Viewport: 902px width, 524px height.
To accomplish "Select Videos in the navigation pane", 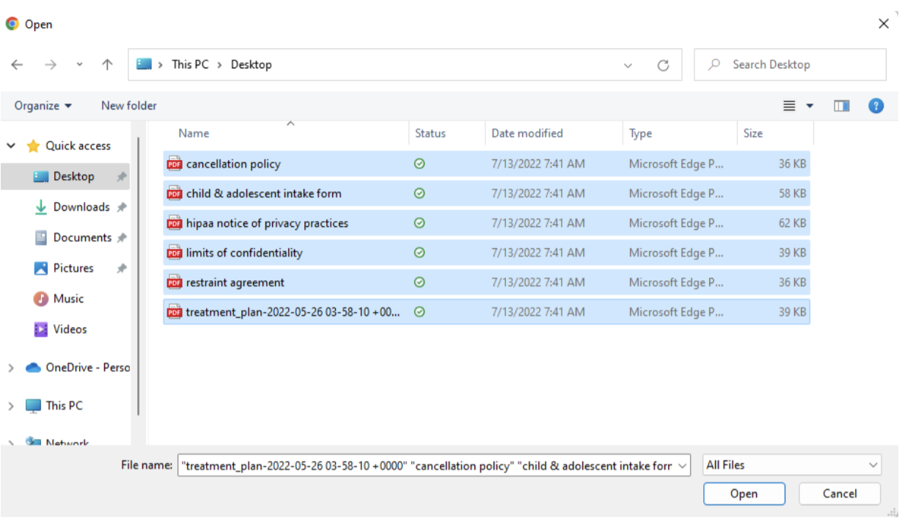I will [70, 329].
